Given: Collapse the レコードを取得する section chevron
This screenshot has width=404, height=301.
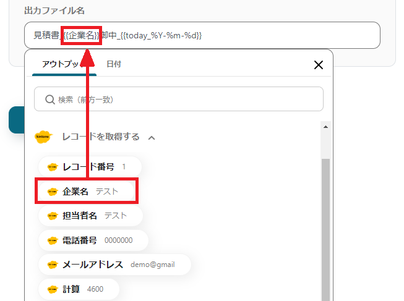Looking at the screenshot, I should tap(152, 138).
